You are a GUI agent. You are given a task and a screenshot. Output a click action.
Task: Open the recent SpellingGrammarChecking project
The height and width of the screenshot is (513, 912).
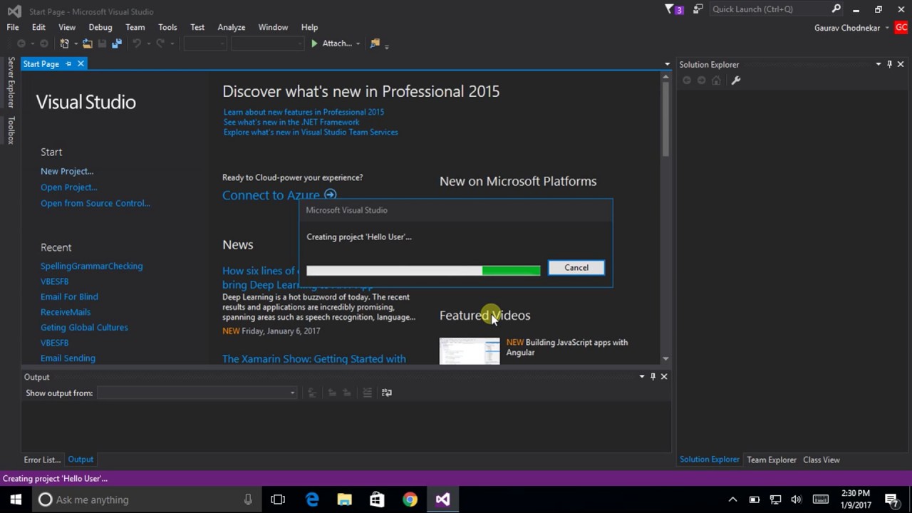point(91,266)
